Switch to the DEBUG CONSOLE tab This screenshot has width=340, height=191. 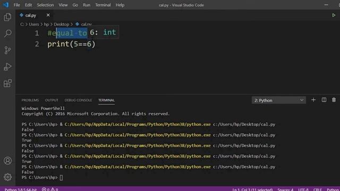coord(78,100)
